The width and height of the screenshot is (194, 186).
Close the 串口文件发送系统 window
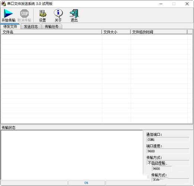[x=187, y=4]
